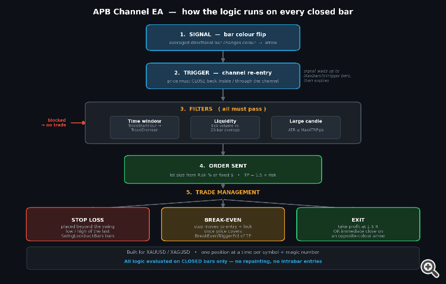Click 'take profit at 1.5 R' text
Viewport: 446px width, 284px height.
click(x=358, y=226)
